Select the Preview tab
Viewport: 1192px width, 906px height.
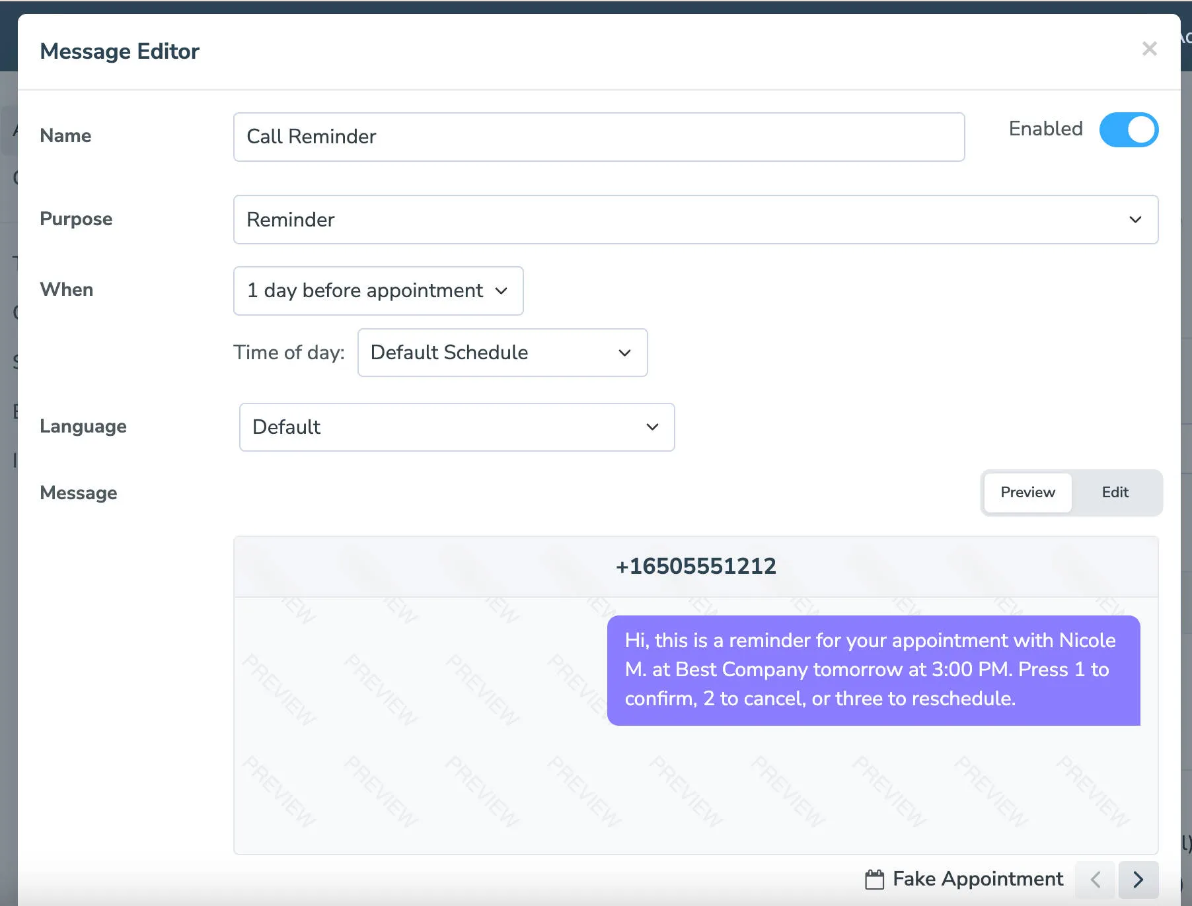click(1027, 492)
